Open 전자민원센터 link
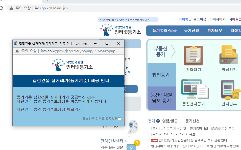 click(x=112, y=141)
